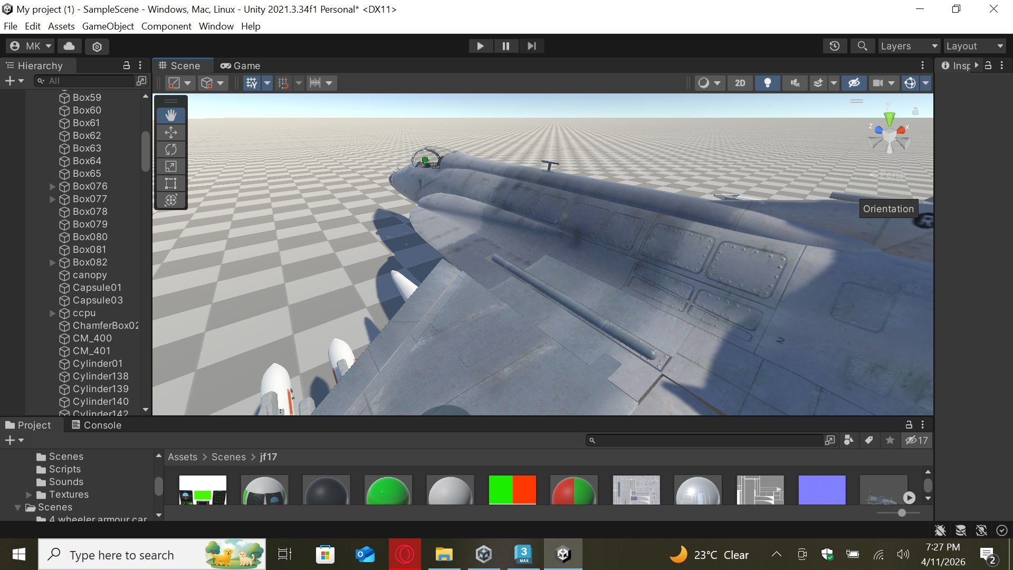The height and width of the screenshot is (570, 1013).
Task: Open tool handle position dropdown
Action: [180, 83]
